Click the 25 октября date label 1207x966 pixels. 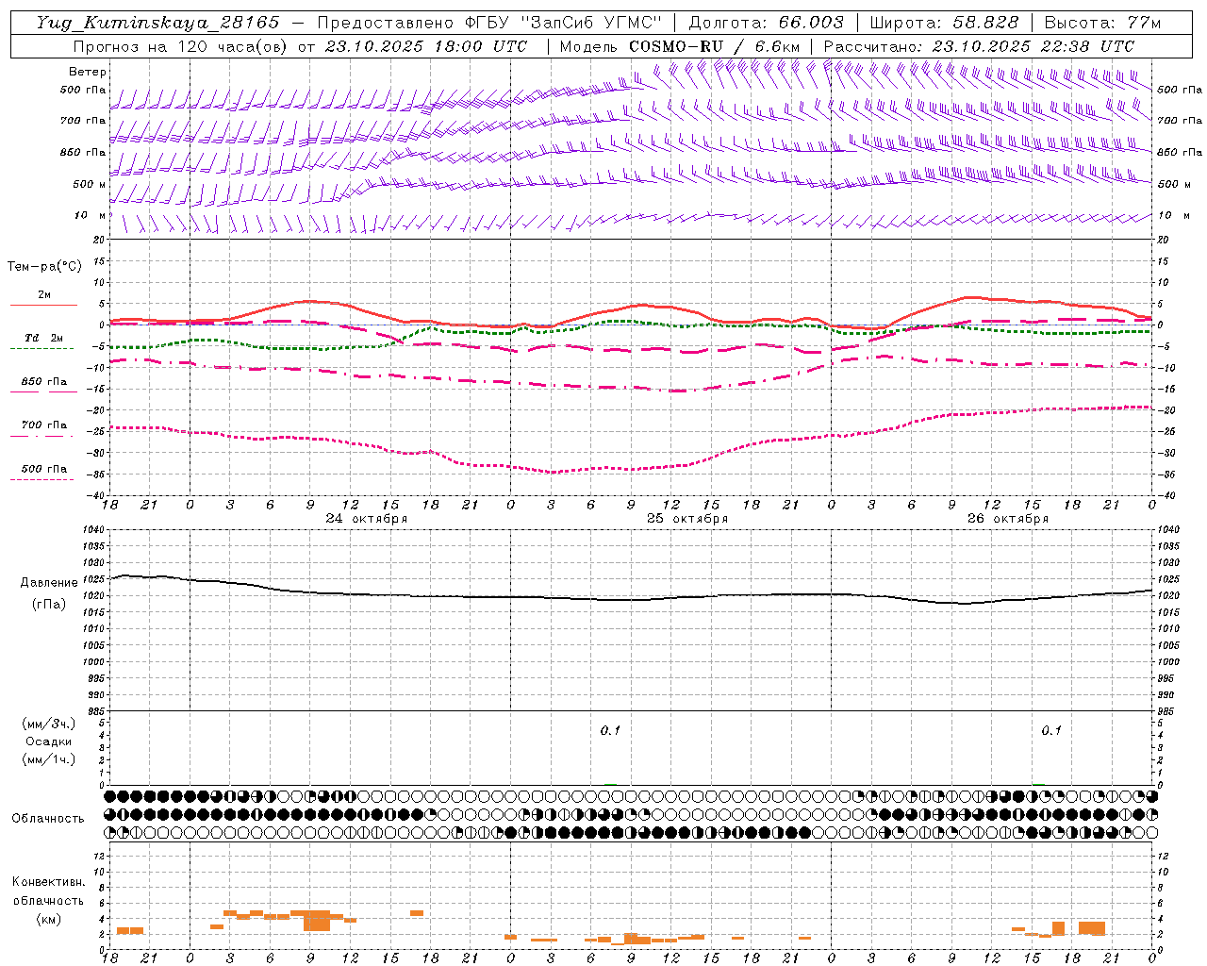(686, 519)
